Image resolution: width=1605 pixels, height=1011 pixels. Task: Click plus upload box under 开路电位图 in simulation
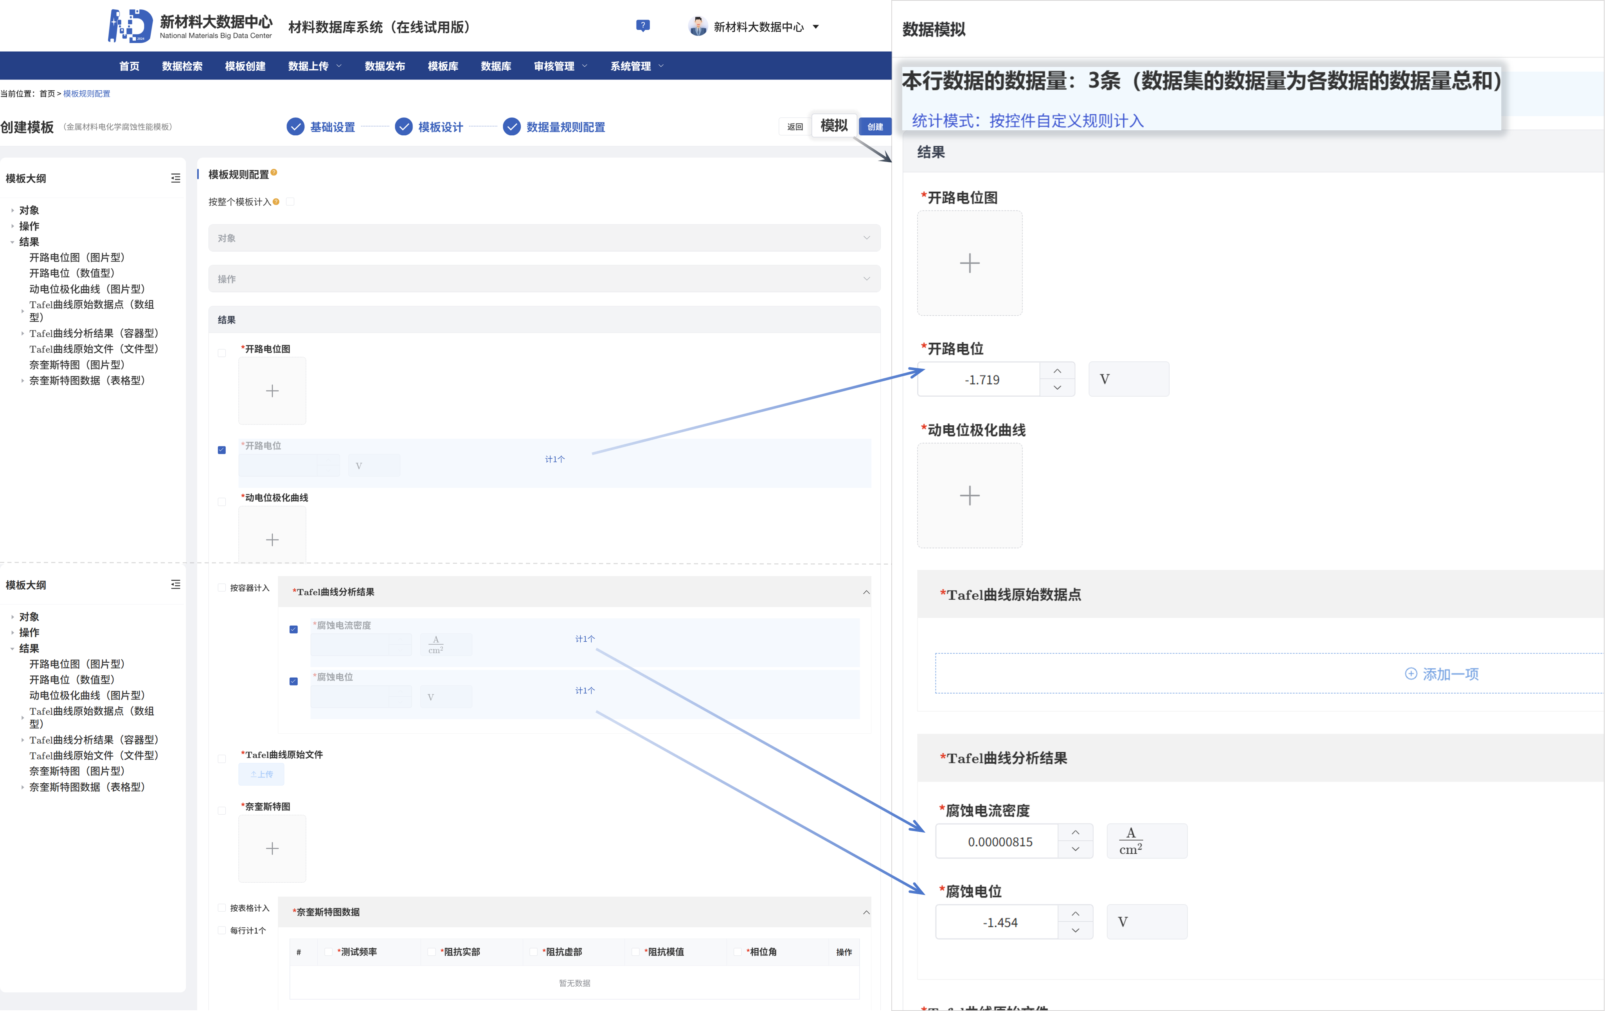click(969, 263)
